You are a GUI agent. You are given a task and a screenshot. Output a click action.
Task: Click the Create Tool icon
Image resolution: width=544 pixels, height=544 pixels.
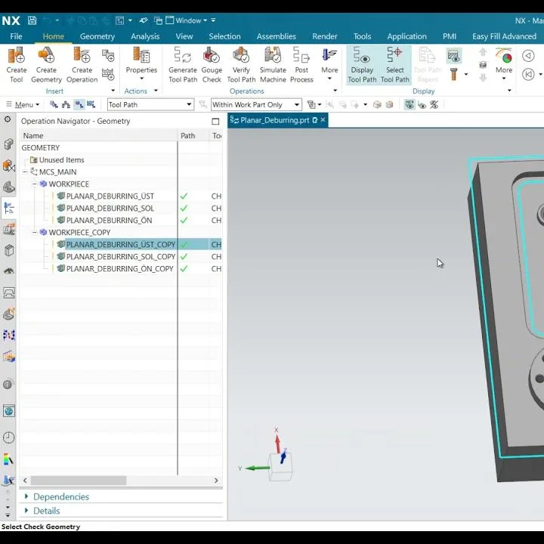[16, 56]
